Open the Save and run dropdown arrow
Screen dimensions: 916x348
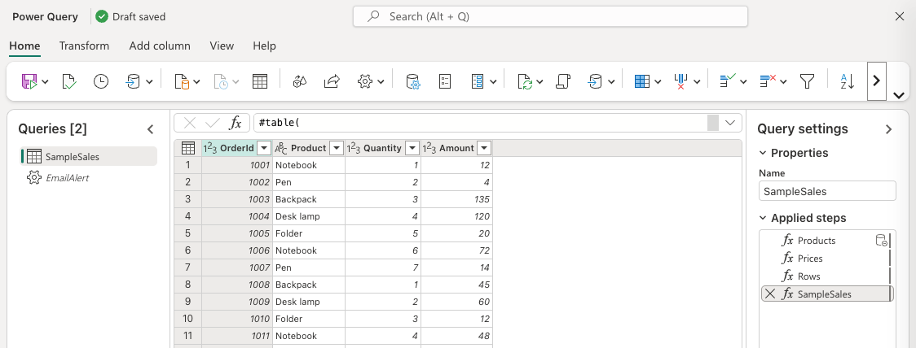46,82
